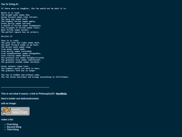Click the 'Thus it is said:' line
182x137 pixels.
point(10,41)
